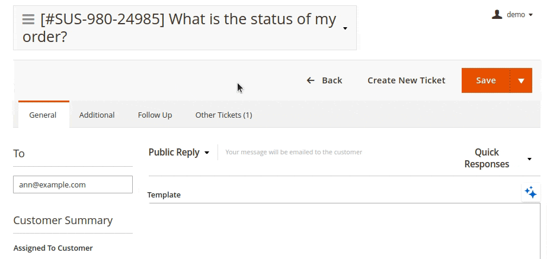
Task: Switch to the General tab
Action: (x=43, y=115)
